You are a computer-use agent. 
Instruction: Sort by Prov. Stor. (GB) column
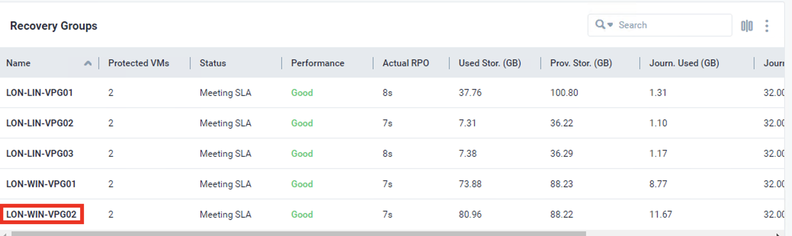[581, 63]
